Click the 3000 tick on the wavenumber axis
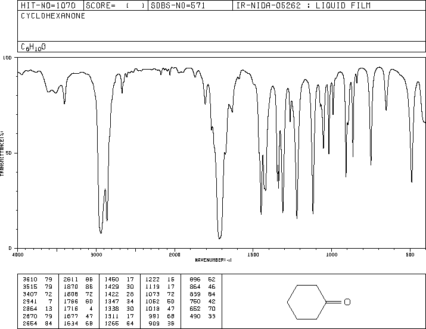Viewport: 426px width, 329px height. pyautogui.click(x=96, y=254)
